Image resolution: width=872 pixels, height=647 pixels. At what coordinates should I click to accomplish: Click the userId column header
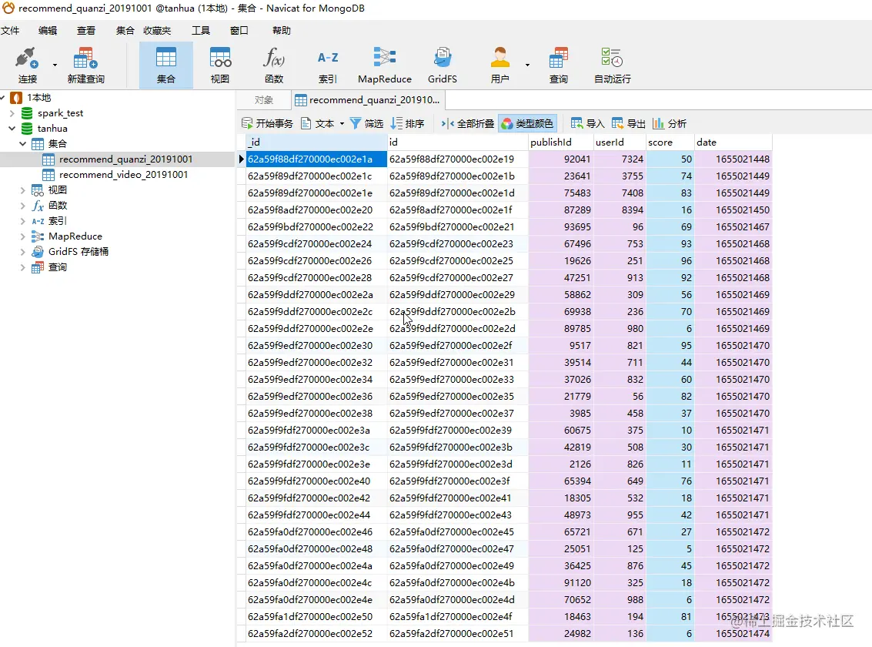click(x=620, y=142)
